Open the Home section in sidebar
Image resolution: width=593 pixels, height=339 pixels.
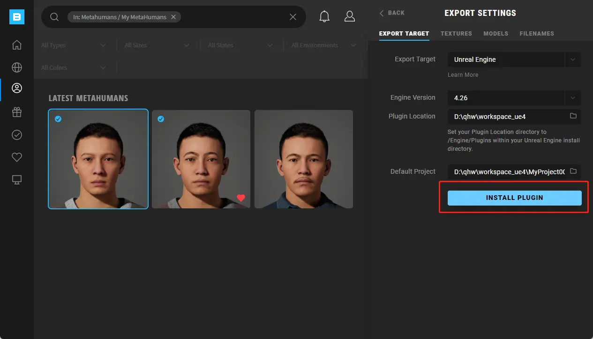(x=17, y=45)
